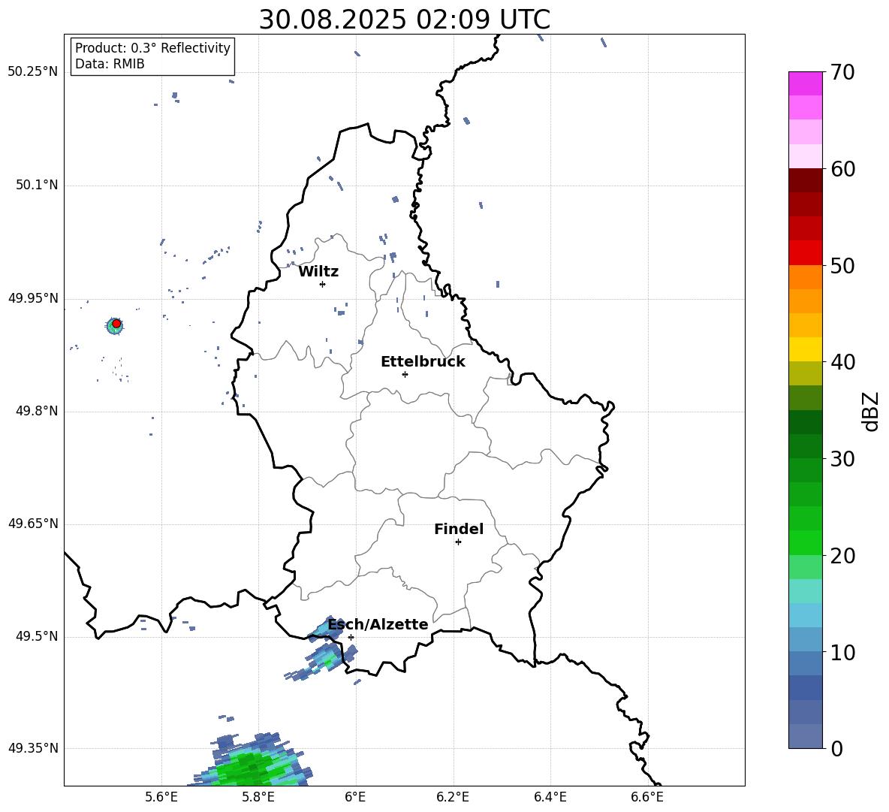The image size is (889, 812).
Task: Click the colorbar tick label 20
Action: tap(842, 557)
